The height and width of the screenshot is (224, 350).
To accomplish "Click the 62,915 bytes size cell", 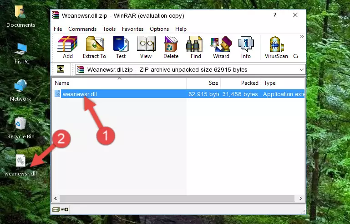I will 203,94.
